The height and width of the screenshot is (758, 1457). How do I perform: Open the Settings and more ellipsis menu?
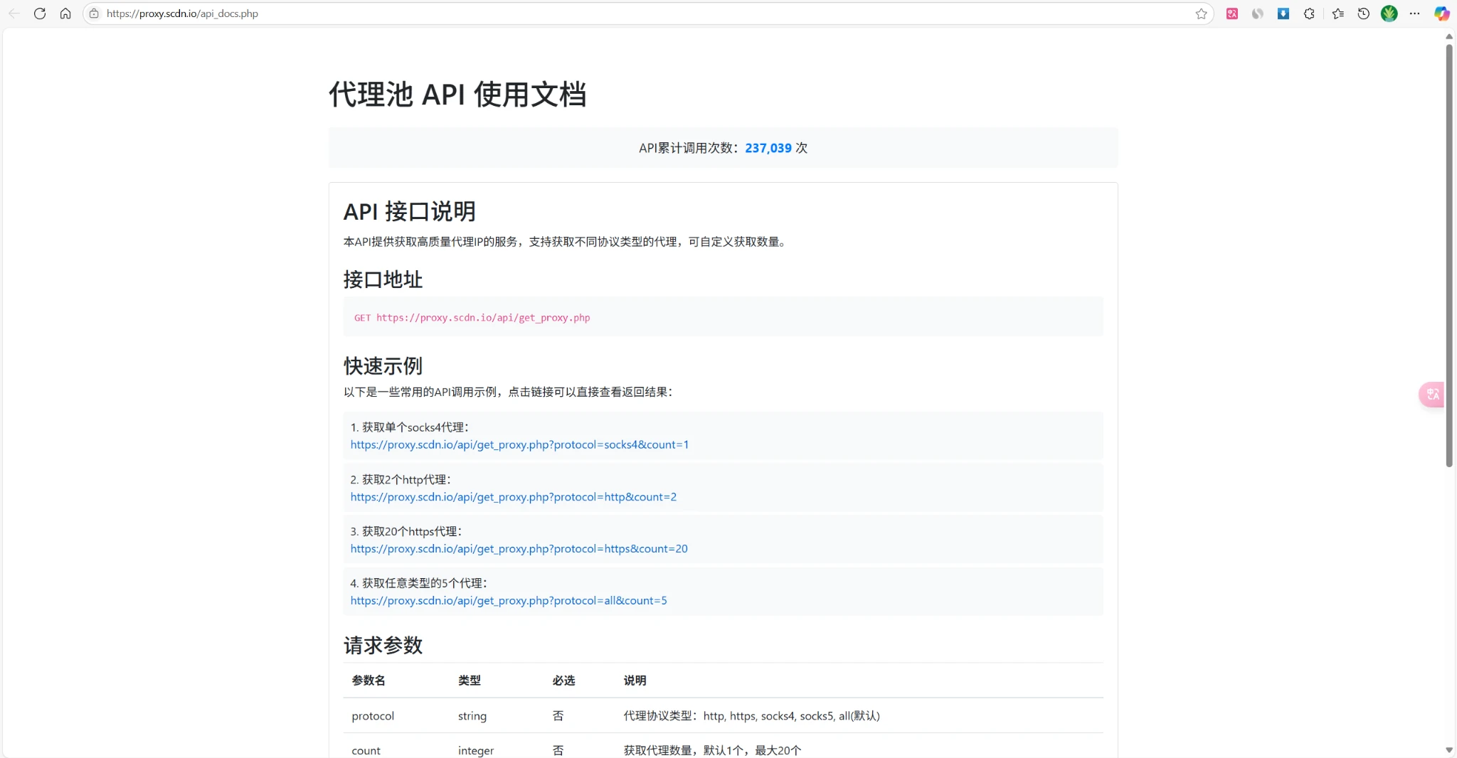pyautogui.click(x=1414, y=14)
